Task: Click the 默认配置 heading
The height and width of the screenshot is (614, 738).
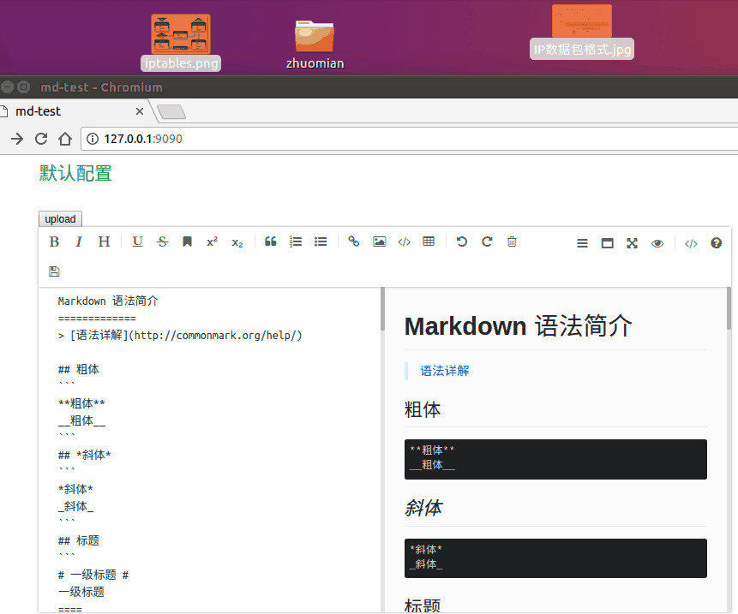Action: coord(75,173)
